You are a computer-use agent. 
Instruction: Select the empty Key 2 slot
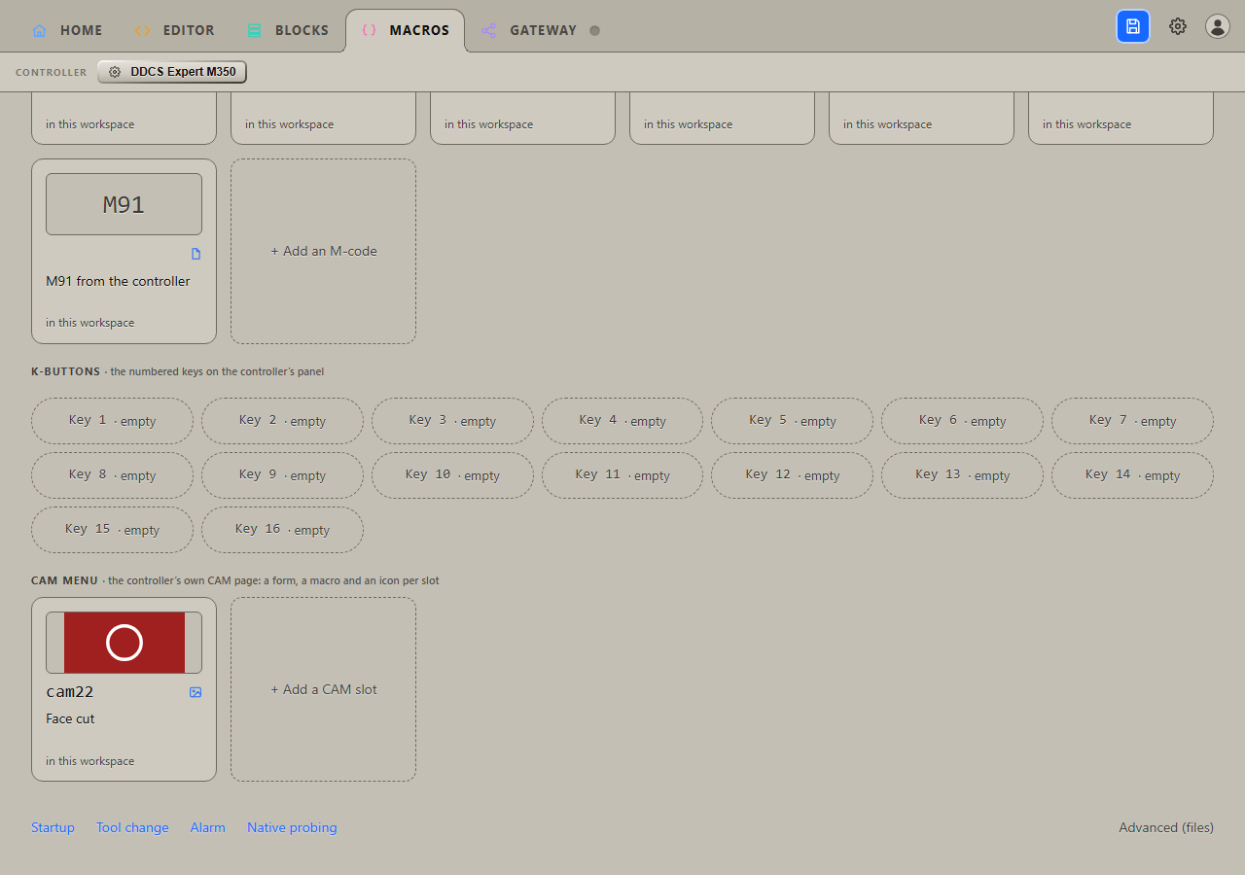[282, 421]
